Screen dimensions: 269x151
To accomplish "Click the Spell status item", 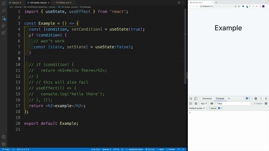I will [x=161, y=149].
